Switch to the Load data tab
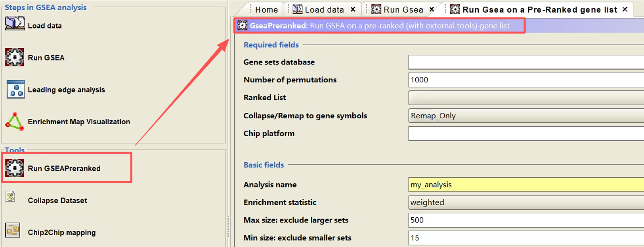The image size is (644, 247). pyautogui.click(x=324, y=9)
